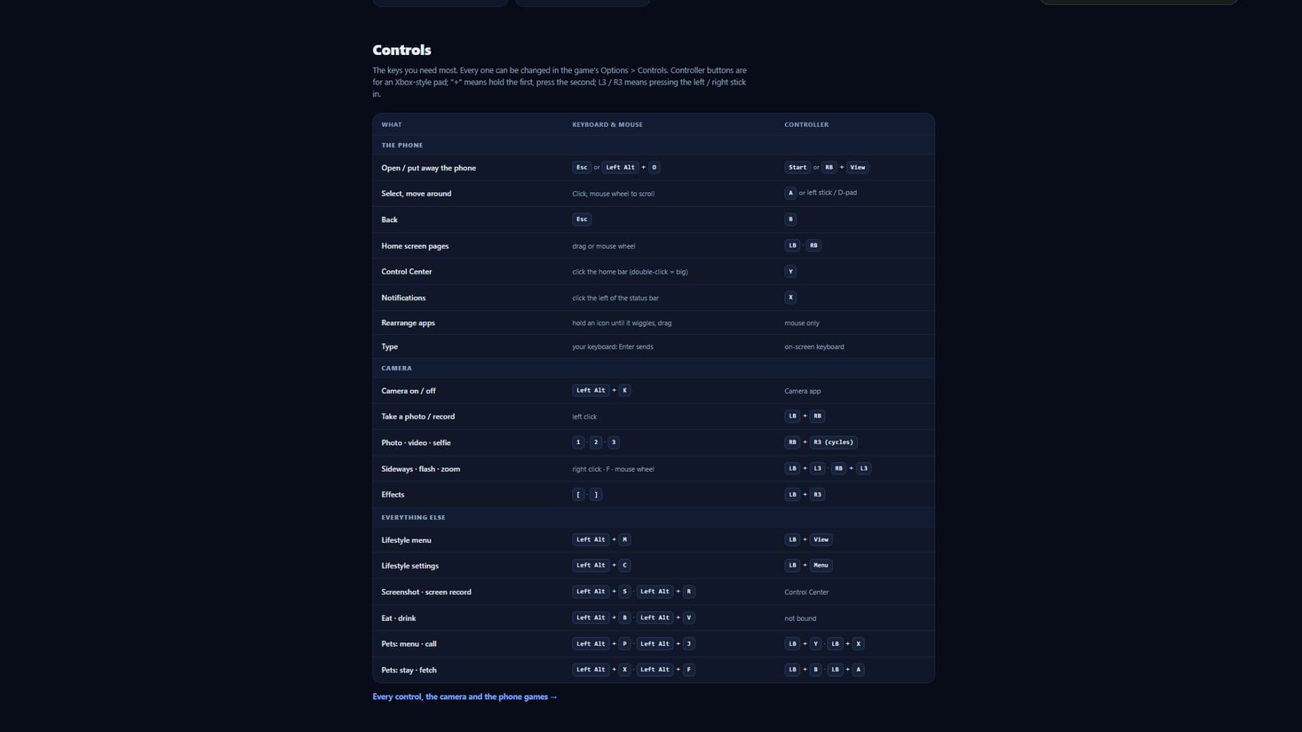This screenshot has height=732, width=1302.
Task: Click the Y keycap in Control Center row
Action: click(790, 272)
